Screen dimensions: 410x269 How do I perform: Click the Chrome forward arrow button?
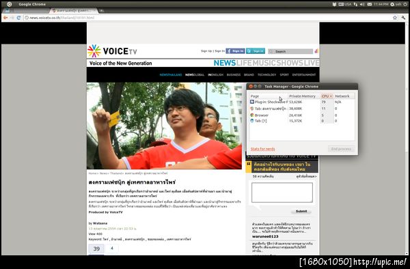(12, 18)
